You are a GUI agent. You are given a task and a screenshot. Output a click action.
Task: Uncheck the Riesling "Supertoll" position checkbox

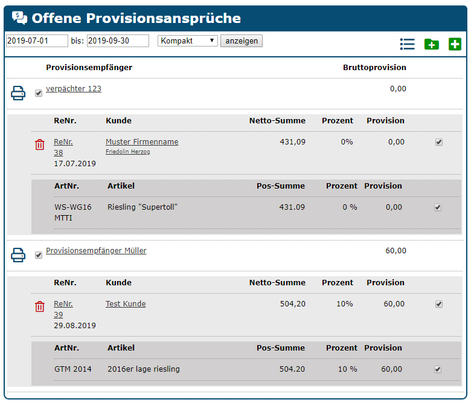[438, 207]
